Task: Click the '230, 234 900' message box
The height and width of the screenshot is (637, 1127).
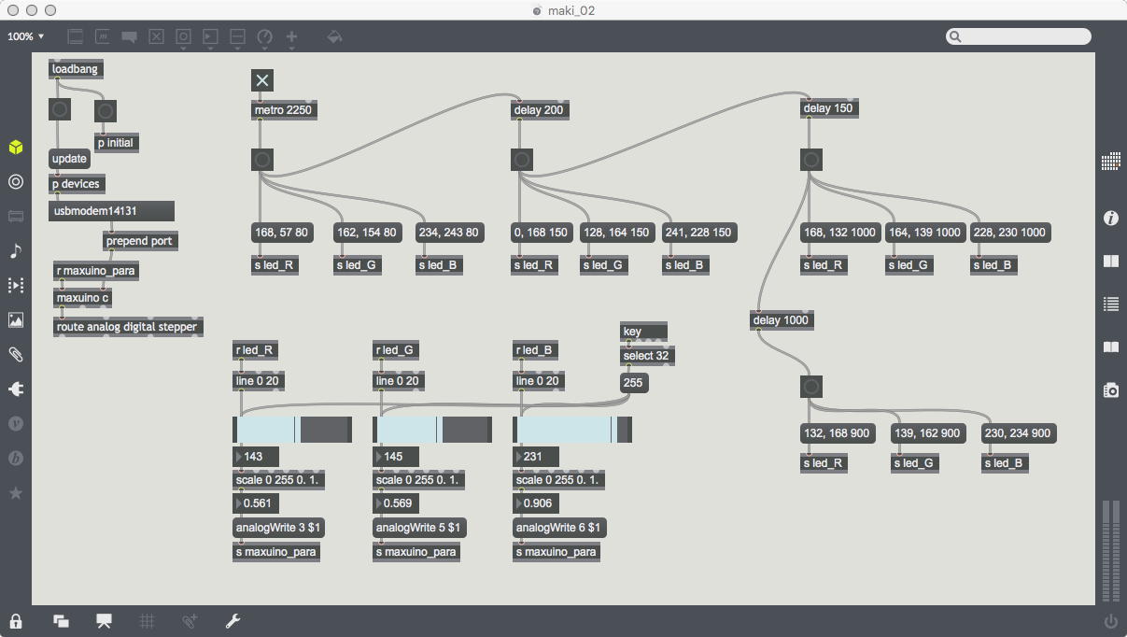Action: (1019, 433)
